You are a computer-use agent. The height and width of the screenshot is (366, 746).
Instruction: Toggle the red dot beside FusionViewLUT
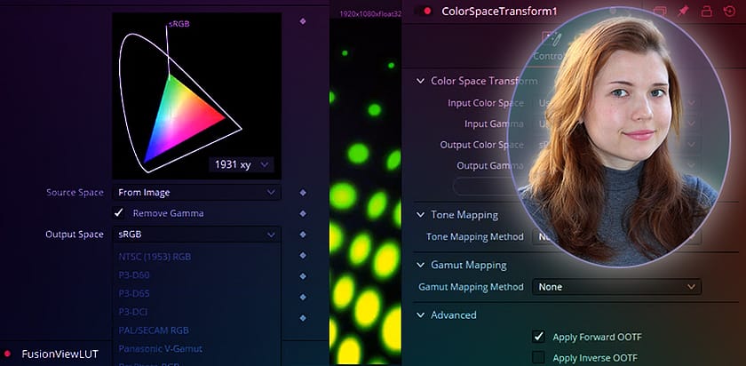point(7,354)
